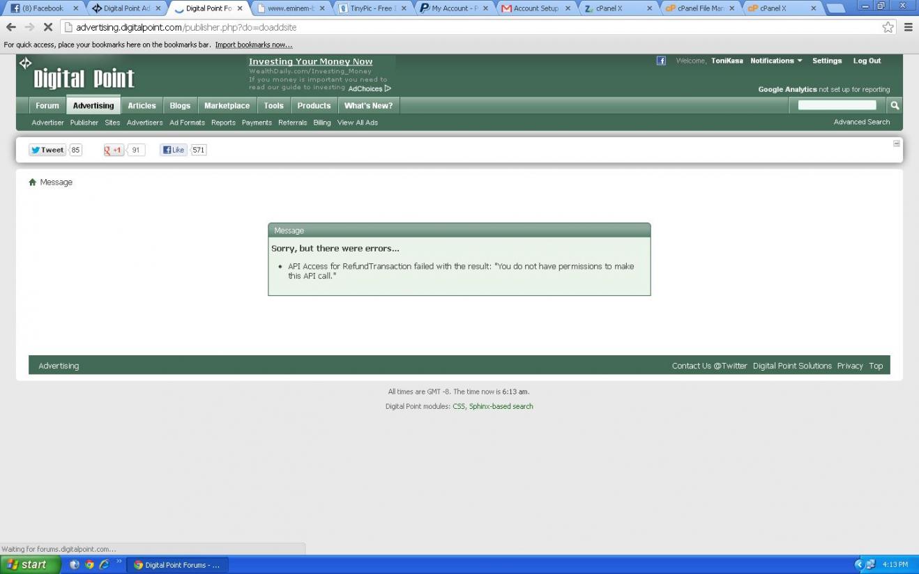Open the Articles navigation tab
The width and height of the screenshot is (919, 574).
[142, 106]
